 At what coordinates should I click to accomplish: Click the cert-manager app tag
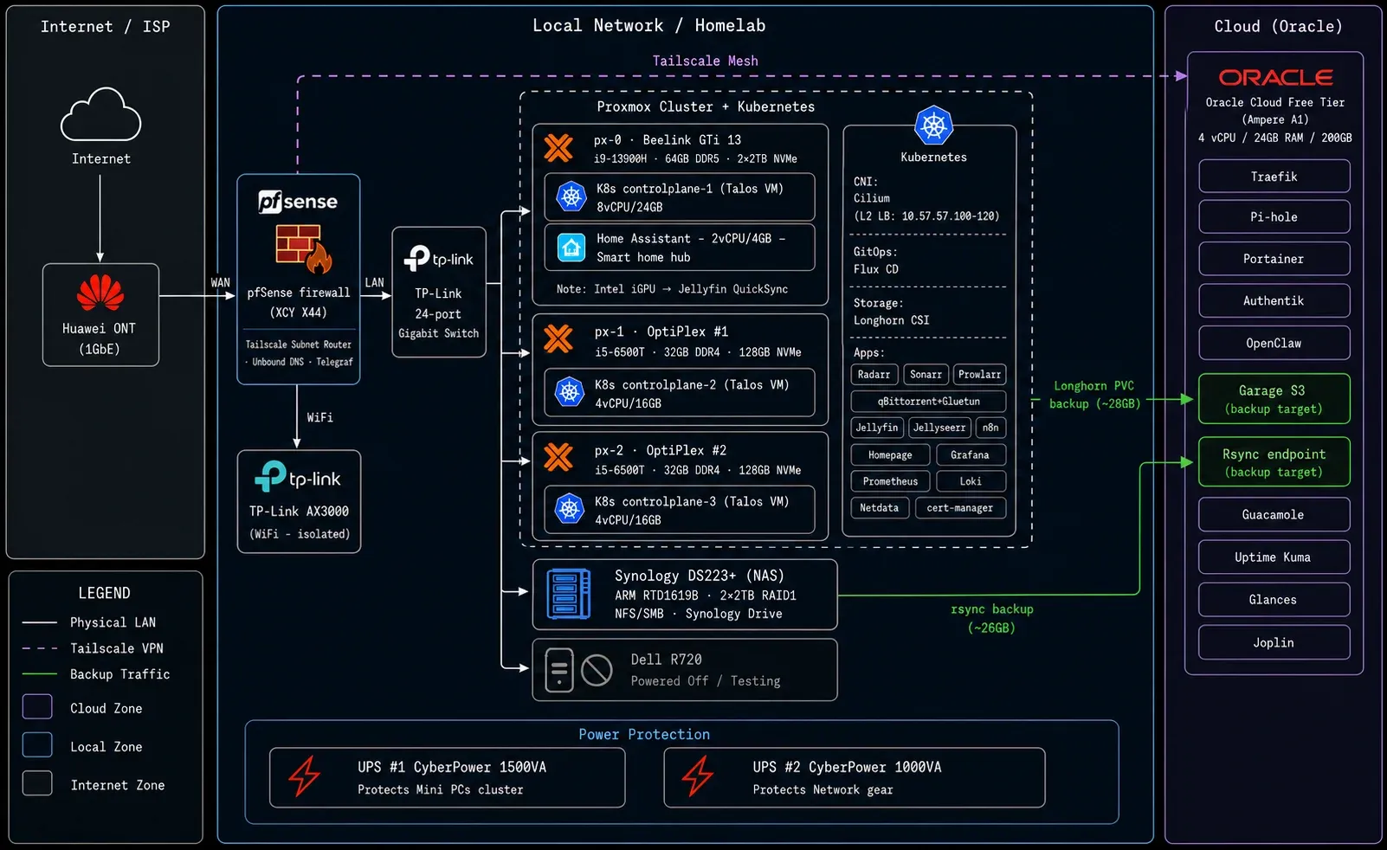pos(960,508)
